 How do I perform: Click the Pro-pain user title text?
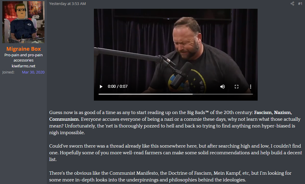pyautogui.click(x=23, y=57)
